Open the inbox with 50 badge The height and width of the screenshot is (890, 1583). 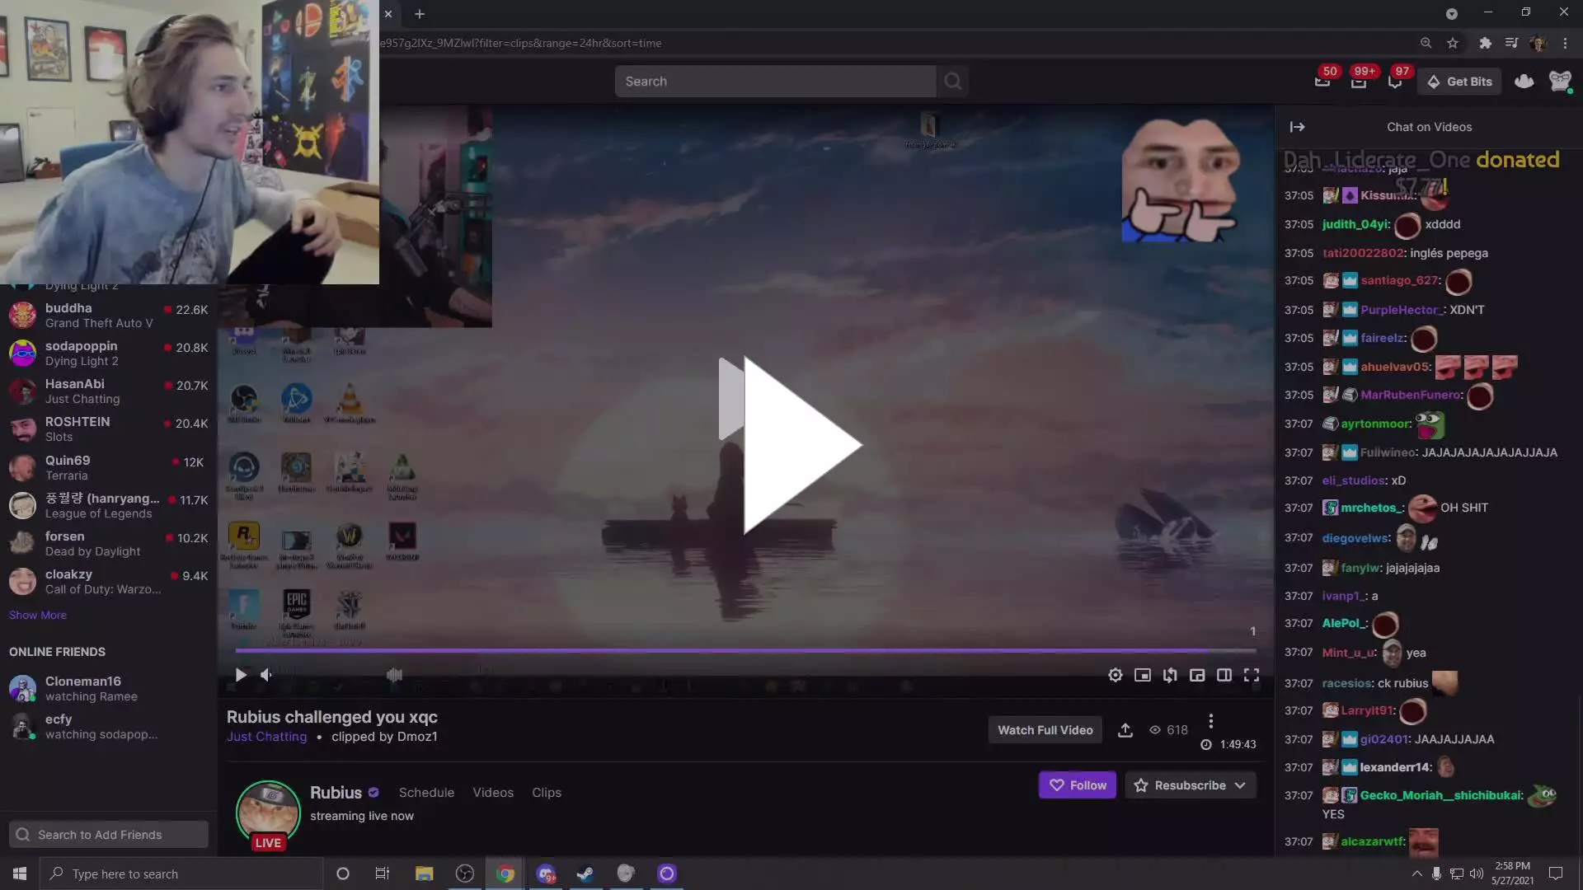1322,80
